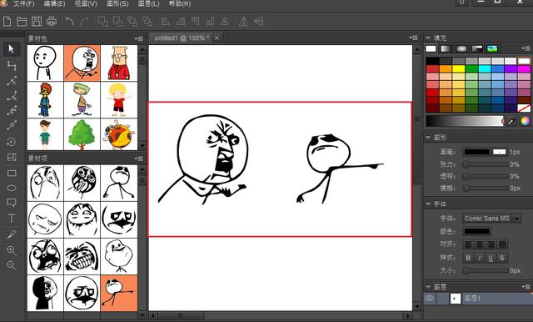Click the Redo arrow icon

[x=84, y=22]
